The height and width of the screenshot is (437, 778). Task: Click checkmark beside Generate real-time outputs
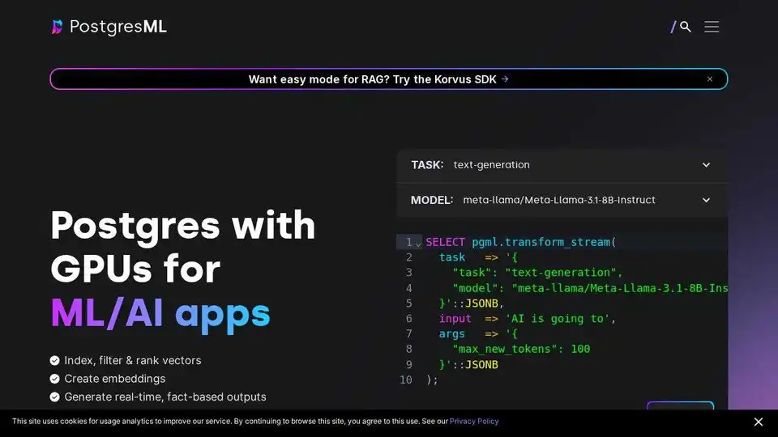pyautogui.click(x=54, y=397)
